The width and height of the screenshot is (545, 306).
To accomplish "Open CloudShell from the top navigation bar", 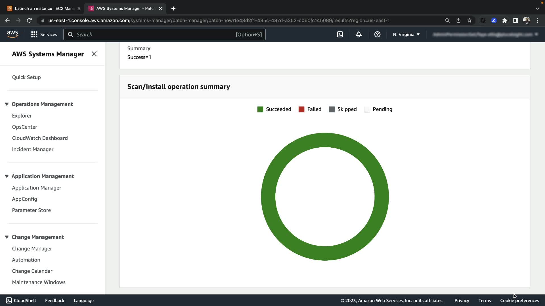I will tap(340, 34).
